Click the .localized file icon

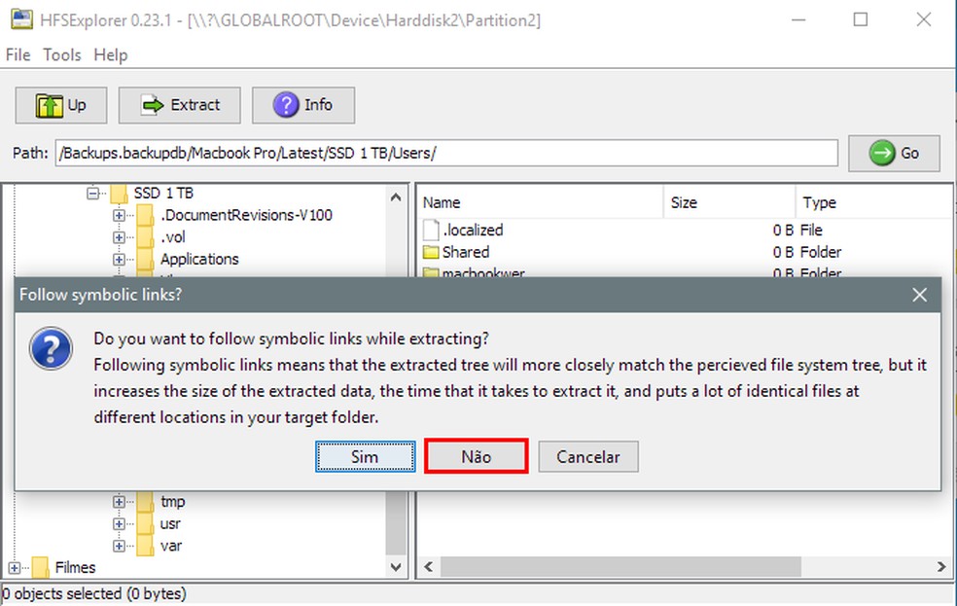click(431, 231)
